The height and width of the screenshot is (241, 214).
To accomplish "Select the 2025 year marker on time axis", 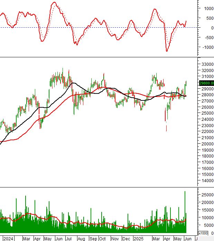I will 138,239.
